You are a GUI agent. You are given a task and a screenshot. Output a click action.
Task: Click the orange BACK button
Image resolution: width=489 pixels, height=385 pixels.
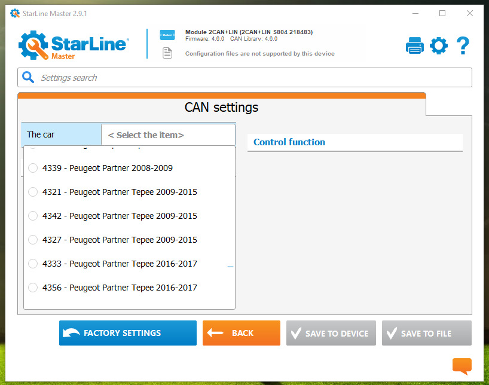click(x=242, y=333)
